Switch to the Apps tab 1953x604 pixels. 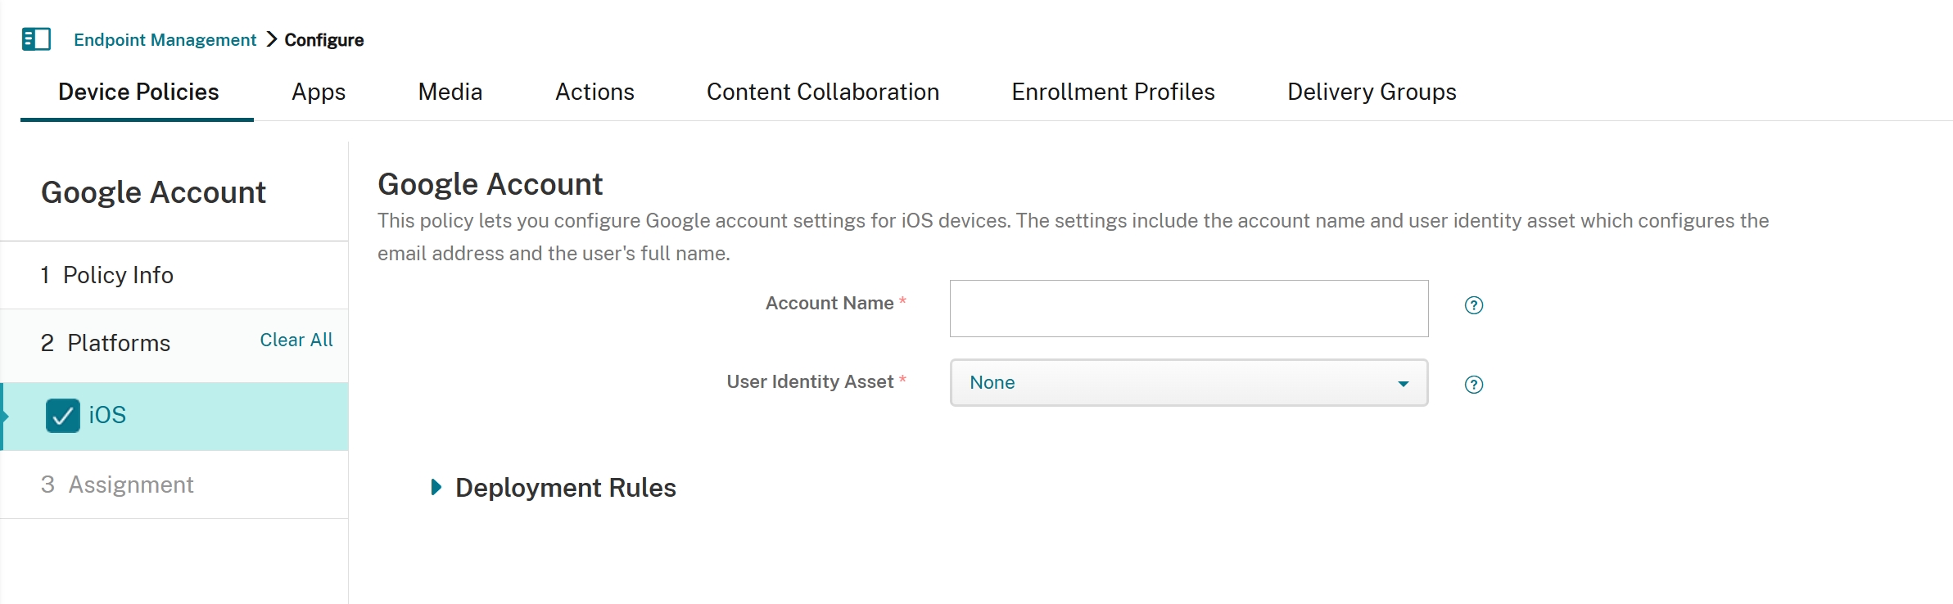319,92
